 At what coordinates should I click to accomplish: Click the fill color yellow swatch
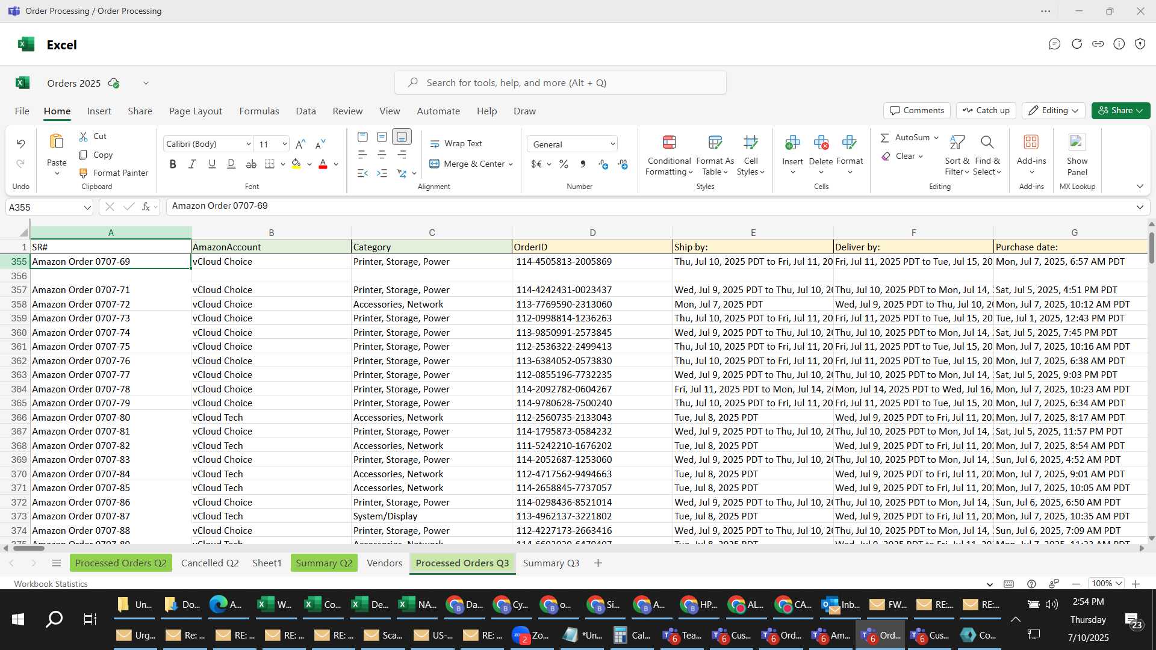(x=296, y=164)
